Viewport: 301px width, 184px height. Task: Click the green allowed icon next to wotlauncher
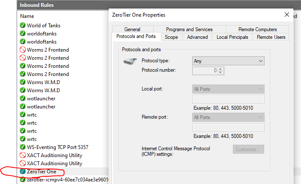[23, 99]
